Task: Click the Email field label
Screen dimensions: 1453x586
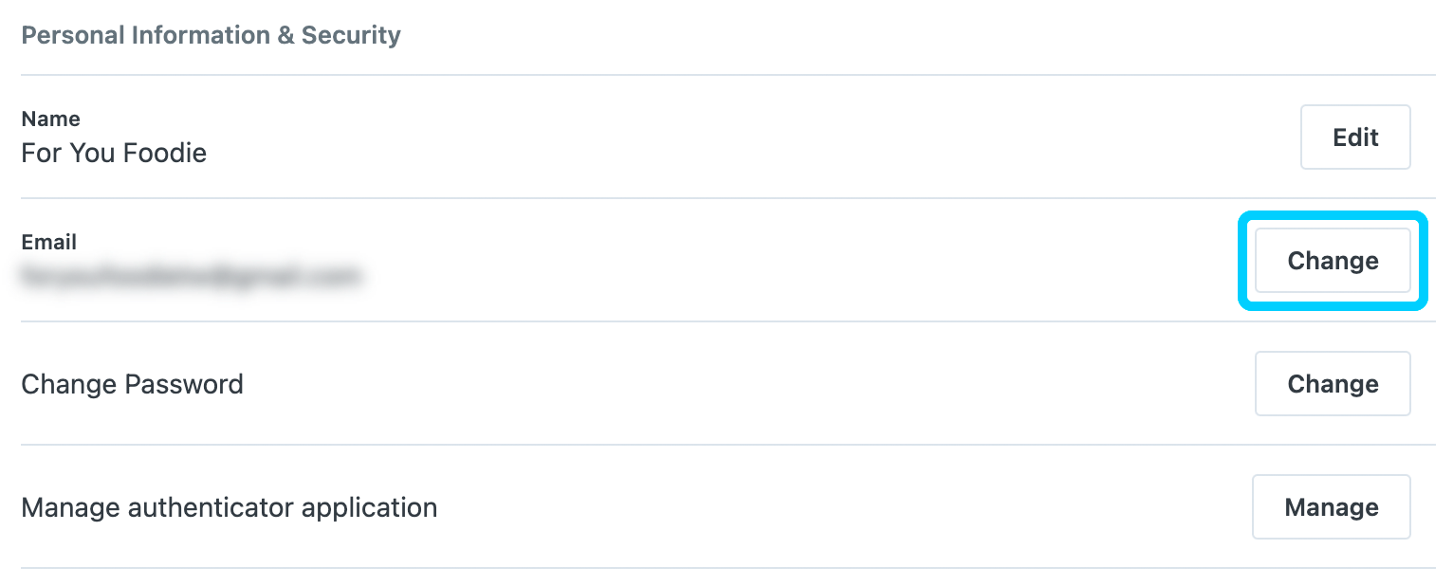Action: (x=48, y=242)
